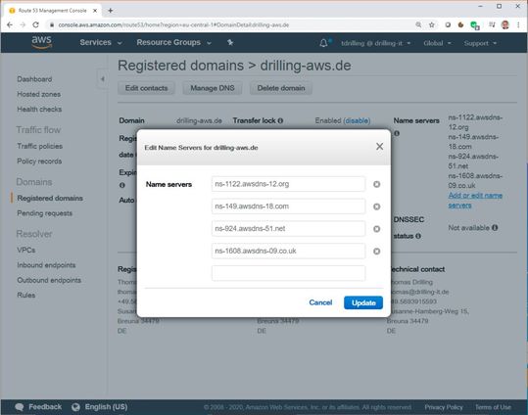This screenshot has height=415, width=528.
Task: Click the browser address bar URL
Action: 173,24
